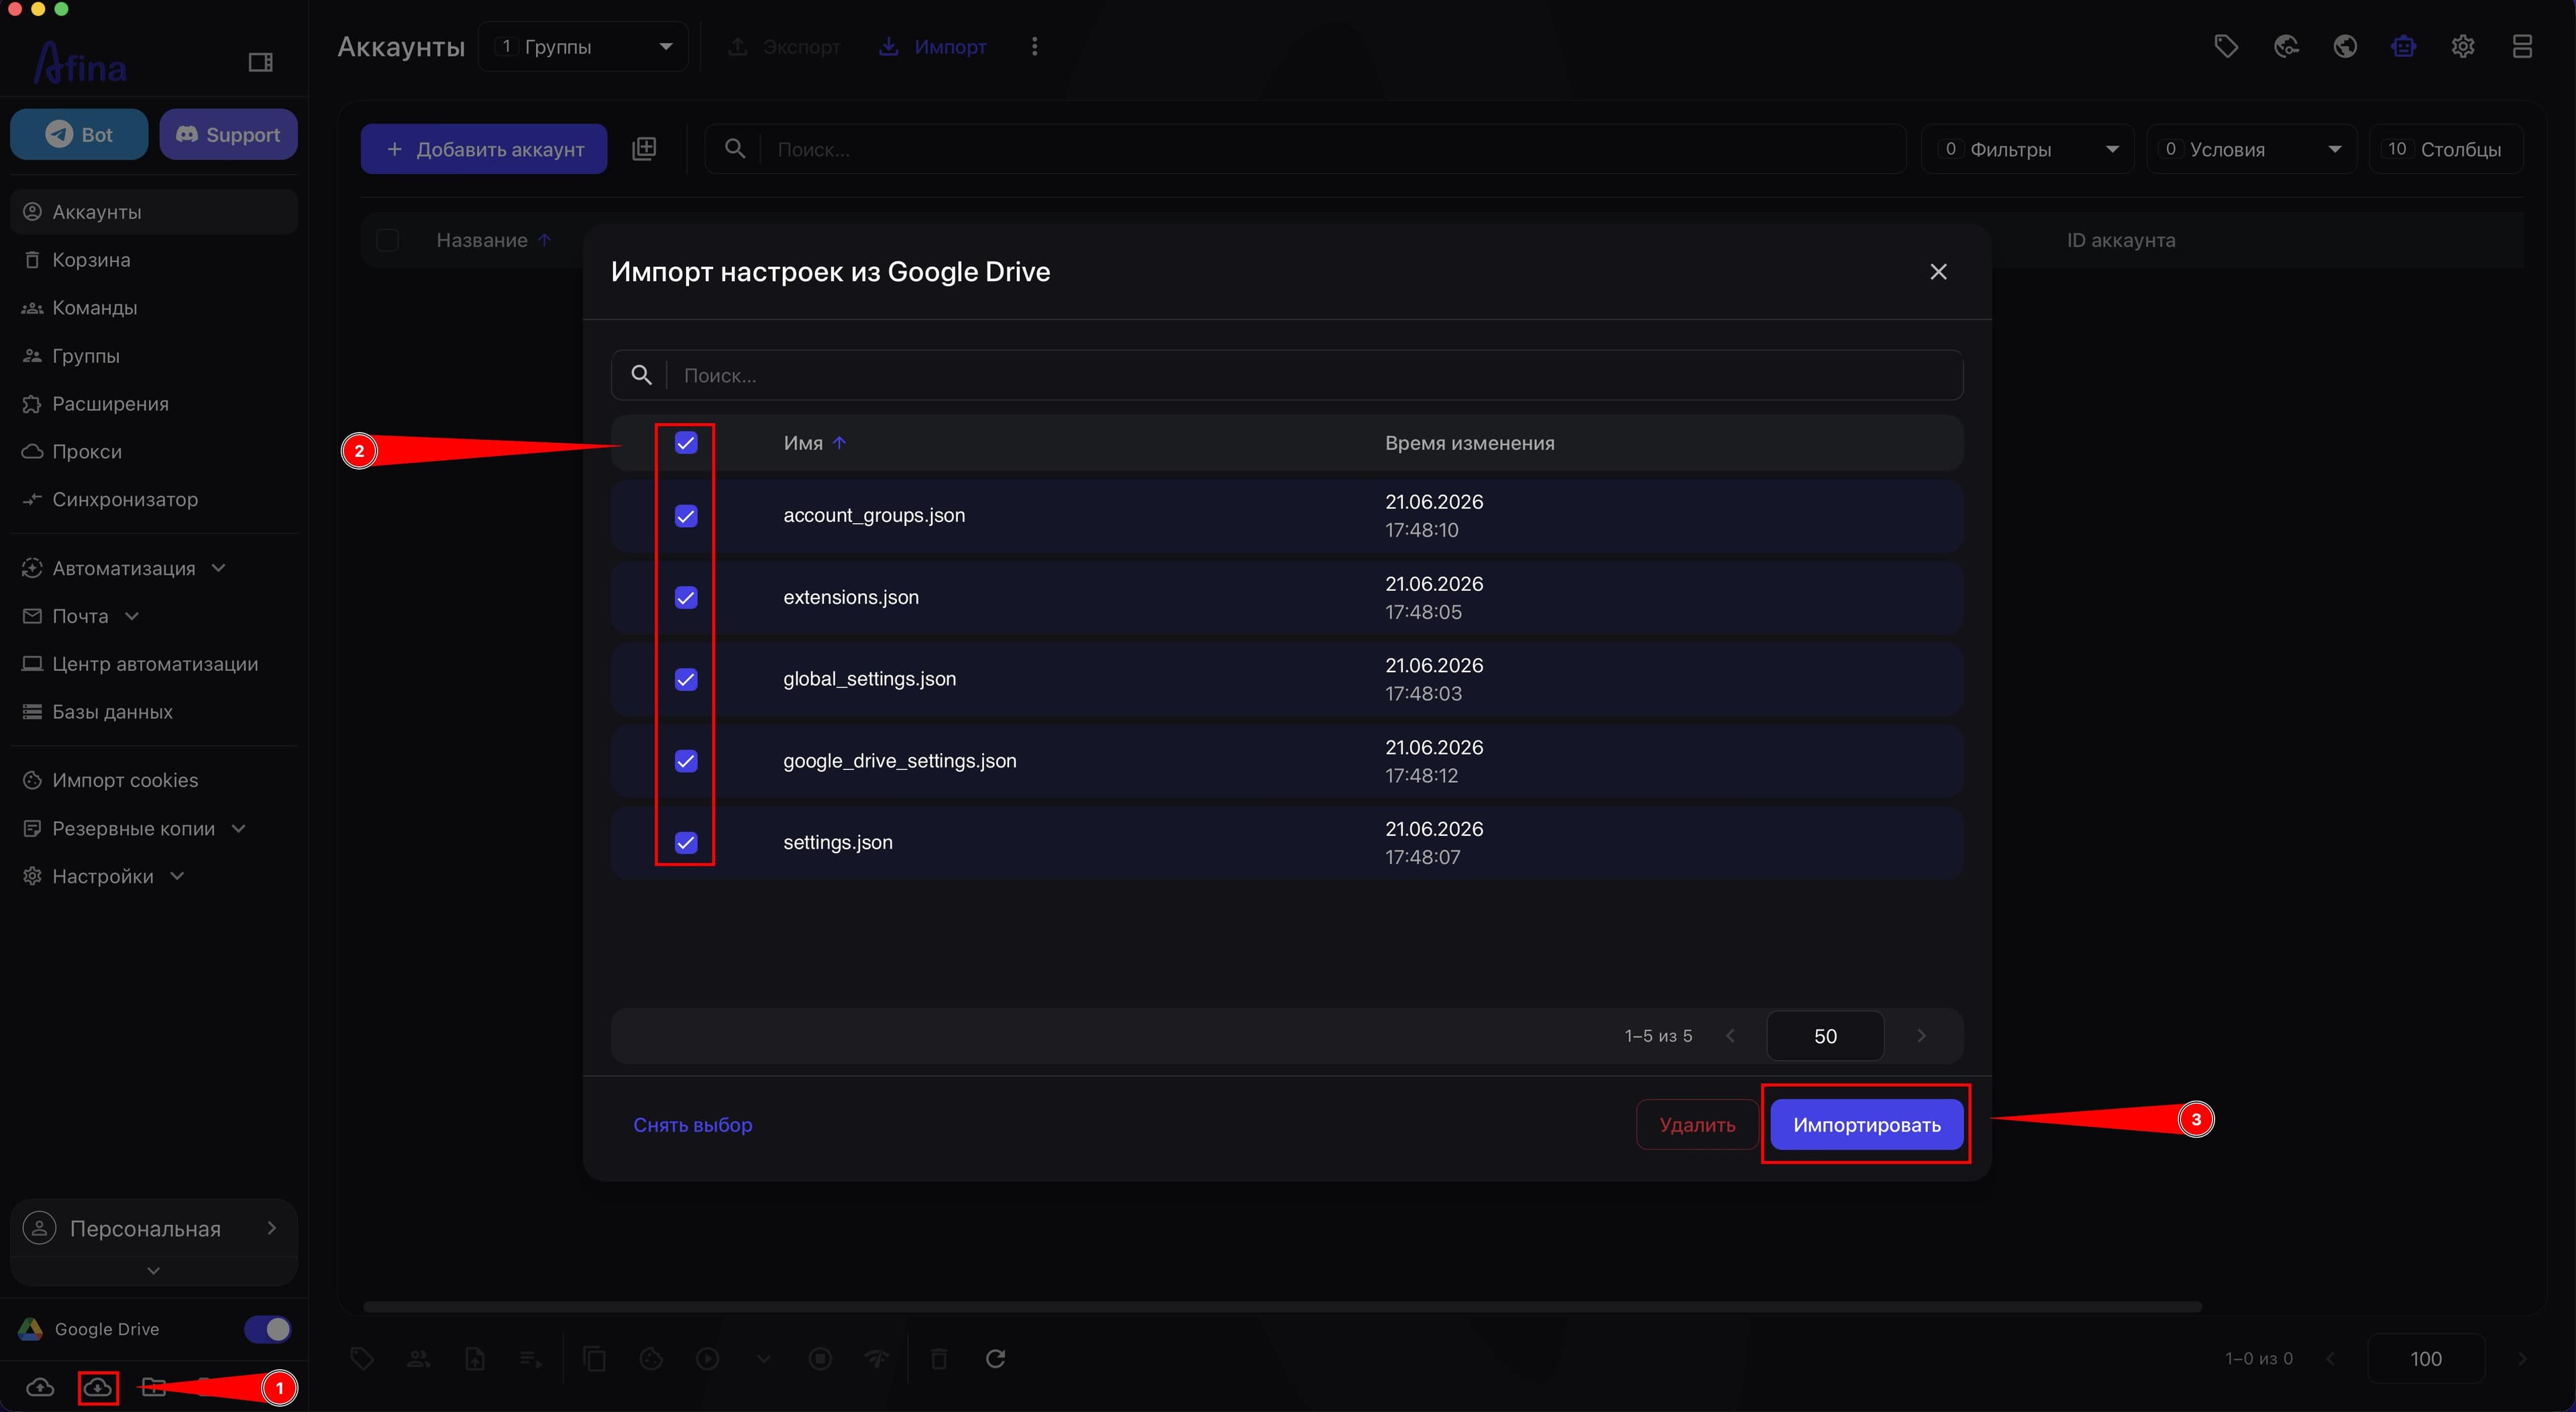Click the cloud download icon in sidebar footer
The image size is (2576, 1412).
97,1387
